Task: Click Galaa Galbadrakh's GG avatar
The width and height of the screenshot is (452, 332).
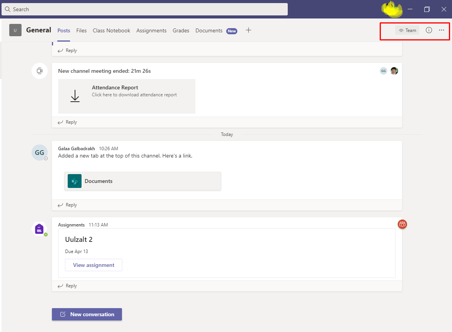Action: (40, 153)
